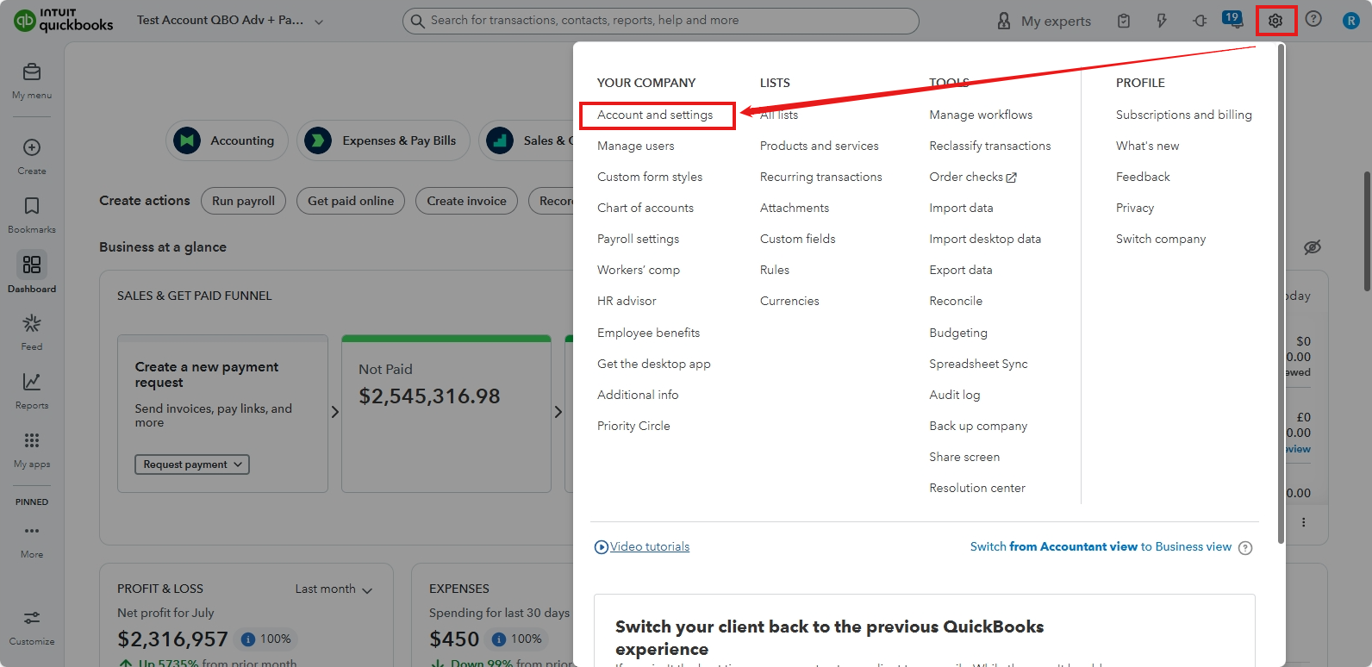Open notifications with 19 badge
Image resolution: width=1372 pixels, height=667 pixels.
(1232, 18)
